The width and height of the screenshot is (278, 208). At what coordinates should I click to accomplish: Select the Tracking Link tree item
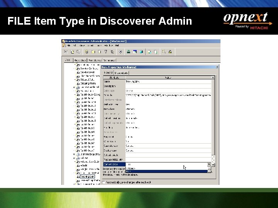[87, 176]
